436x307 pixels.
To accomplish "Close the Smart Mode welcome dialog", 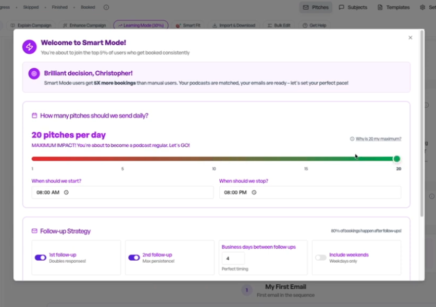I will 410,37.
